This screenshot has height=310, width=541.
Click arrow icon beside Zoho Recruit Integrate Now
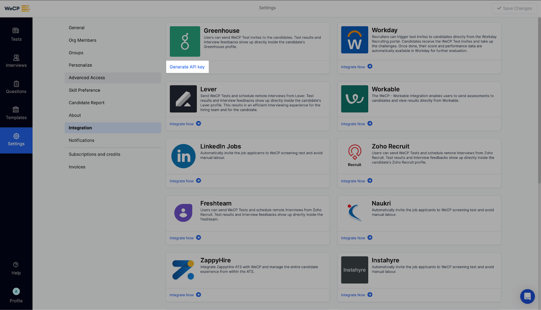(370, 181)
